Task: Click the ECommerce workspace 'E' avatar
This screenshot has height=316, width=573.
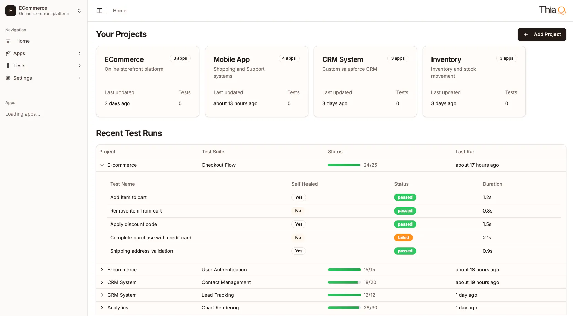Action: tap(11, 11)
